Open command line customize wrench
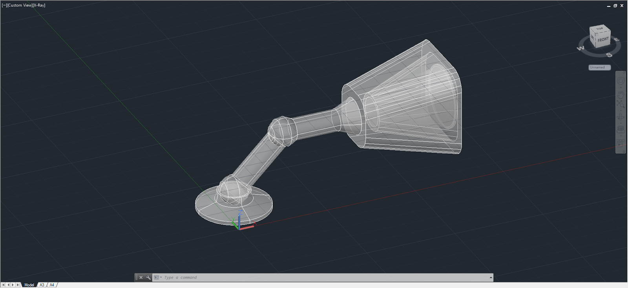 tap(148, 277)
